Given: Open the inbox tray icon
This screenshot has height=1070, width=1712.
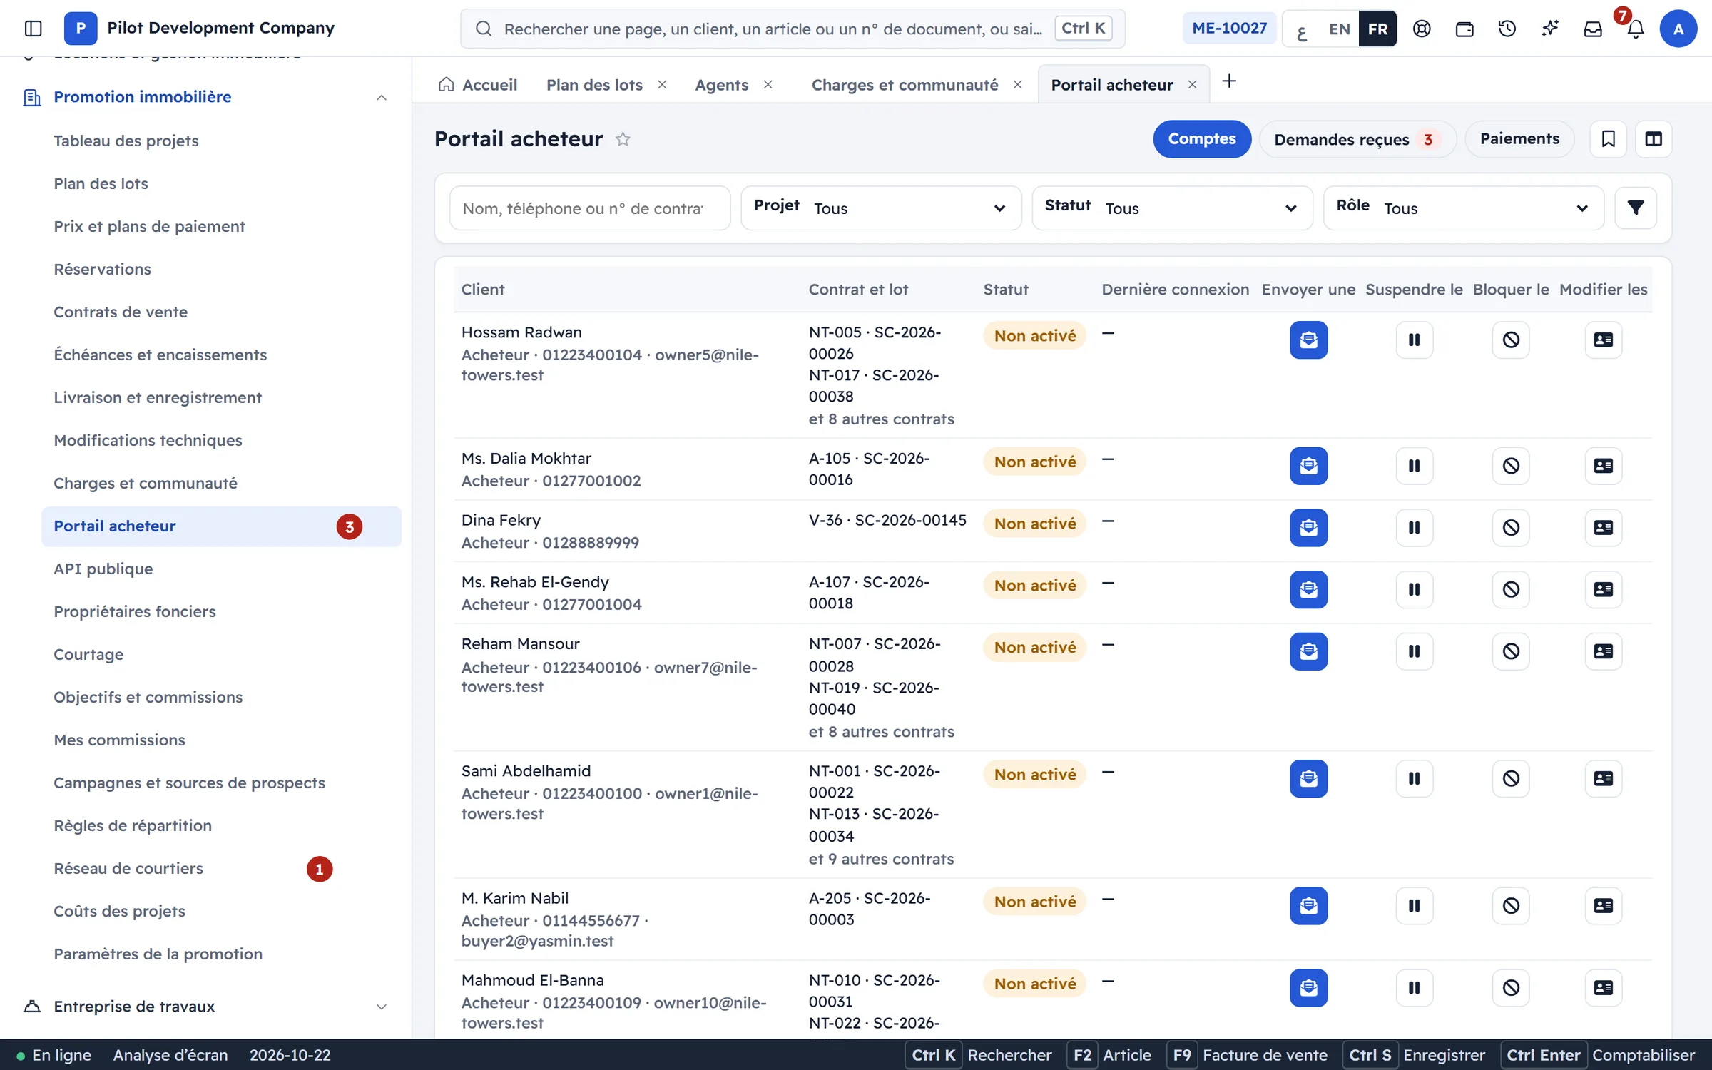Looking at the screenshot, I should tap(1593, 29).
